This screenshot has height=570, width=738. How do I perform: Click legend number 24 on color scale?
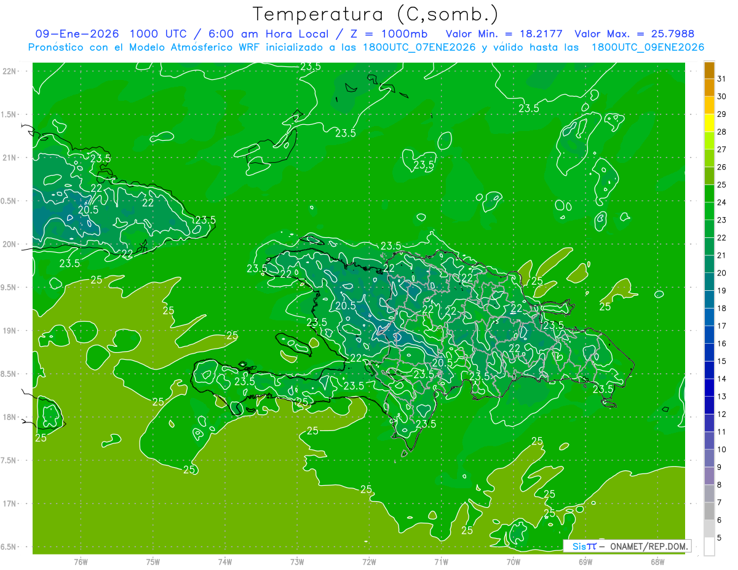[x=722, y=202]
